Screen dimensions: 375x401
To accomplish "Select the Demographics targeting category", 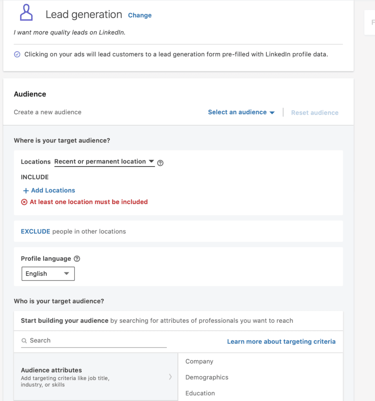I will tap(207, 377).
